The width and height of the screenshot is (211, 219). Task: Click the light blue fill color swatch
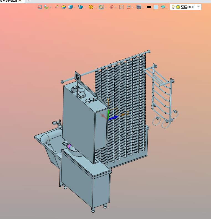[156, 7]
